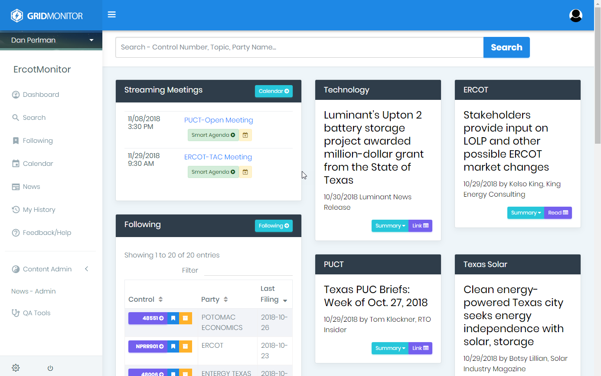Click the GridMonitor logo

pos(47,16)
